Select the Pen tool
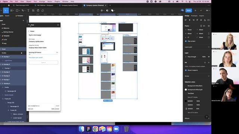Screen dimensions: 239x134 coord(23,10)
